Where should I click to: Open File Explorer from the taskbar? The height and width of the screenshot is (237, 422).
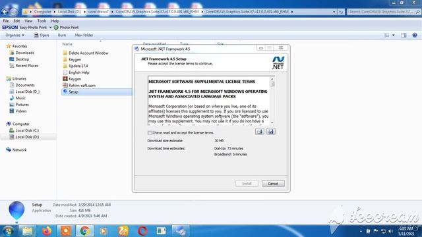(x=27, y=231)
